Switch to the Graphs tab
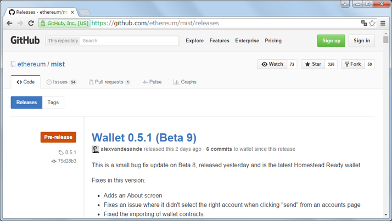This screenshot has height=221, width=392. pos(185,82)
